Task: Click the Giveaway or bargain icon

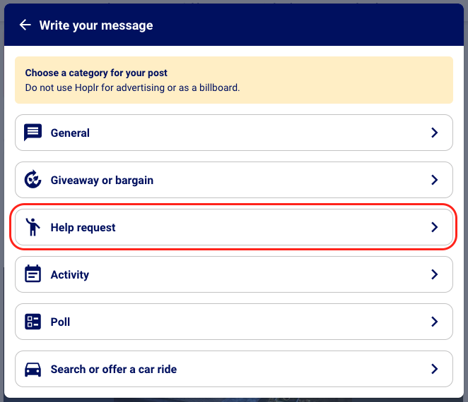Action: (x=33, y=180)
